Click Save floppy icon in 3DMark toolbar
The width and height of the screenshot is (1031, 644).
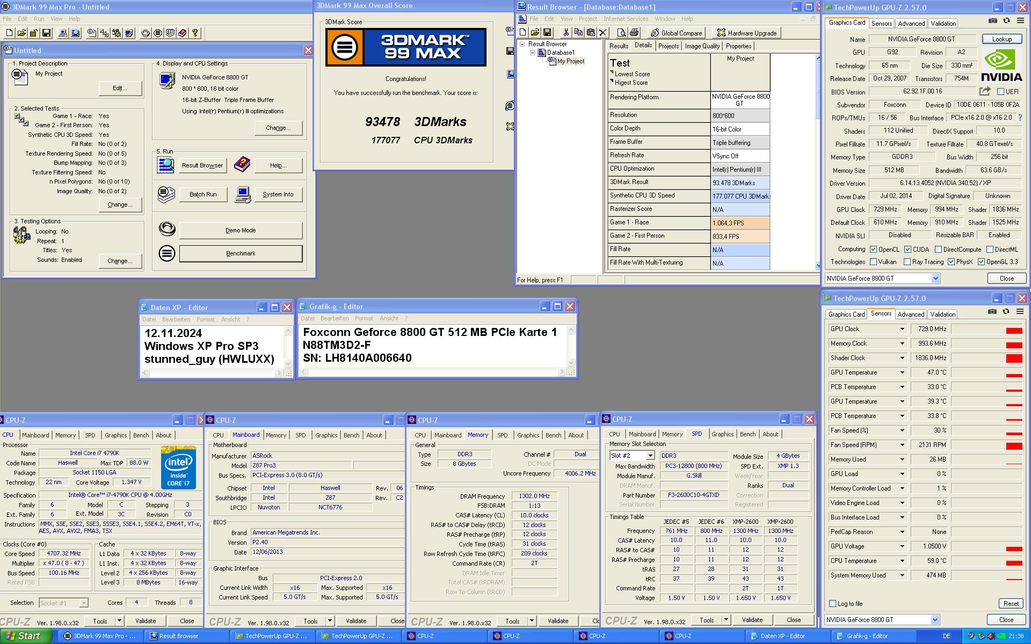(46, 33)
